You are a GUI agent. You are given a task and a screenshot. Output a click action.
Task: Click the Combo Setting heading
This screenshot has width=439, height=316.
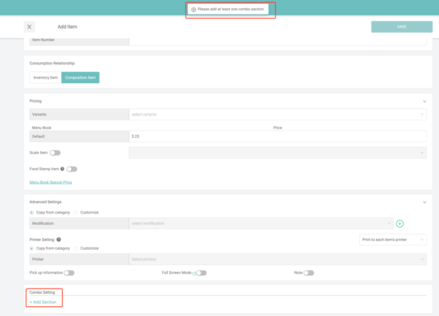[x=42, y=292]
